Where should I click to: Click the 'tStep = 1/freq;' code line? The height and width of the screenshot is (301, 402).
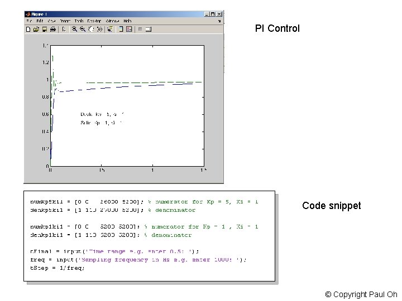57,268
